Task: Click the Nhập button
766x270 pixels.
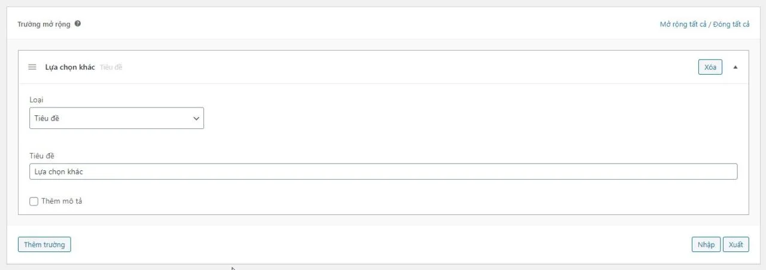Action: click(x=706, y=244)
